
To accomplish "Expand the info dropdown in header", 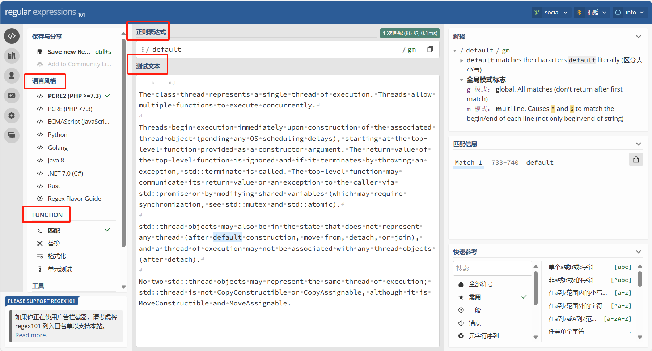I will click(630, 12).
